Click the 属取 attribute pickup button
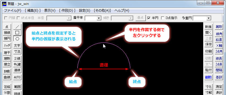Viewport: 226px width, 95px height. [x=219, y=27]
